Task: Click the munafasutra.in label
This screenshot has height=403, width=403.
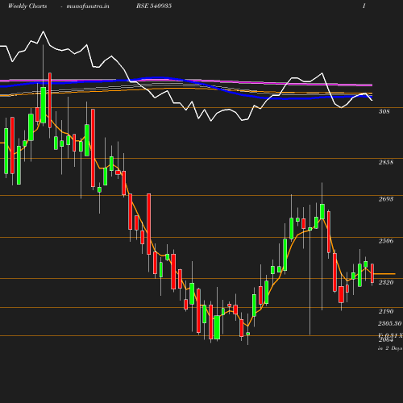Action: (x=88, y=6)
